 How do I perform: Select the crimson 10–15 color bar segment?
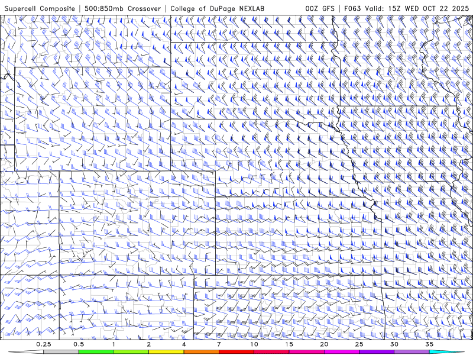pos(271,352)
